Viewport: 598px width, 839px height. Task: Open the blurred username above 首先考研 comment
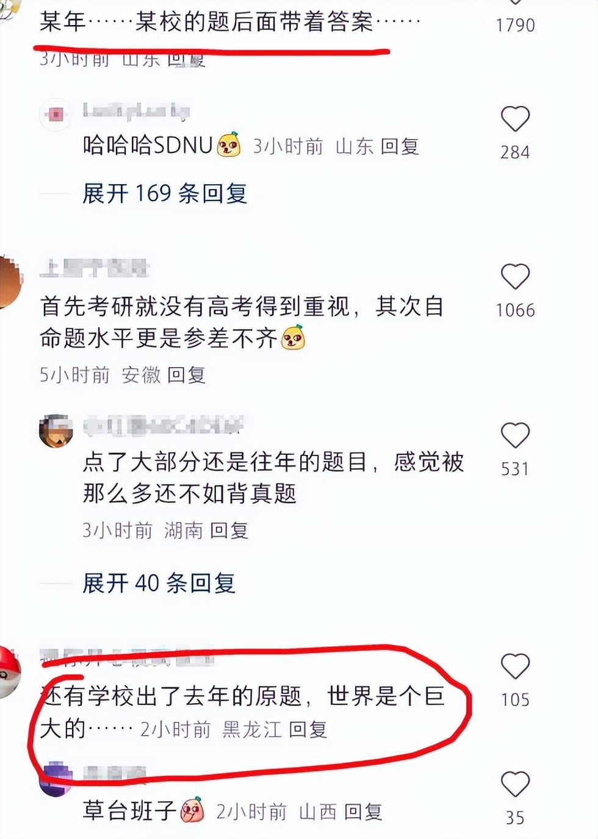95,268
